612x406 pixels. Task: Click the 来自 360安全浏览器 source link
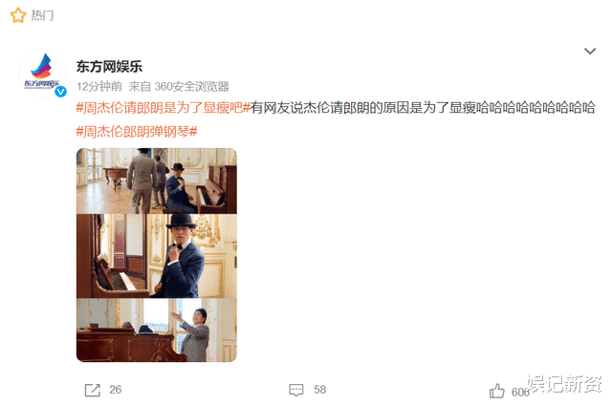(x=179, y=86)
